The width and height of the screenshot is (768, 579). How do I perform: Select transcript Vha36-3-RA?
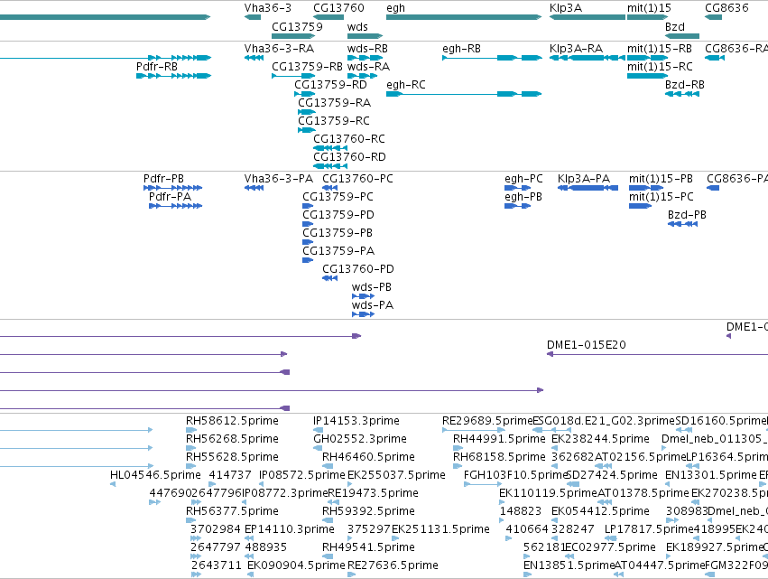tap(279, 48)
